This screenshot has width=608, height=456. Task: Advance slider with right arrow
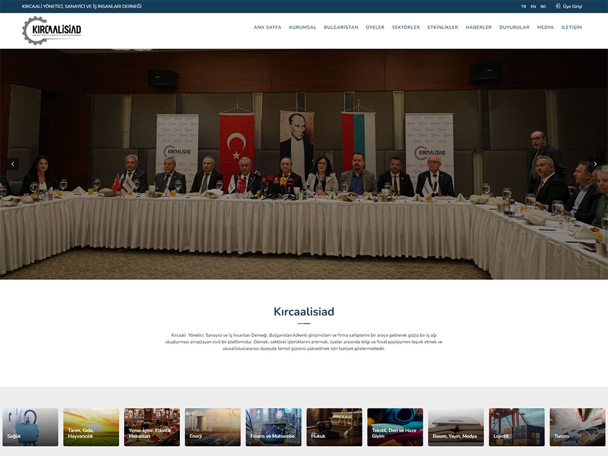pos(595,164)
